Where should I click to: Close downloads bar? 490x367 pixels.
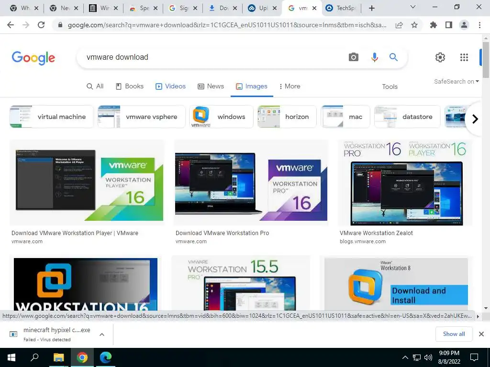481,334
